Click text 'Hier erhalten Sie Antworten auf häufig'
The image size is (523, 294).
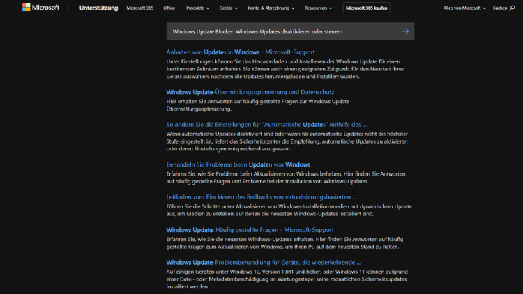click(259, 105)
